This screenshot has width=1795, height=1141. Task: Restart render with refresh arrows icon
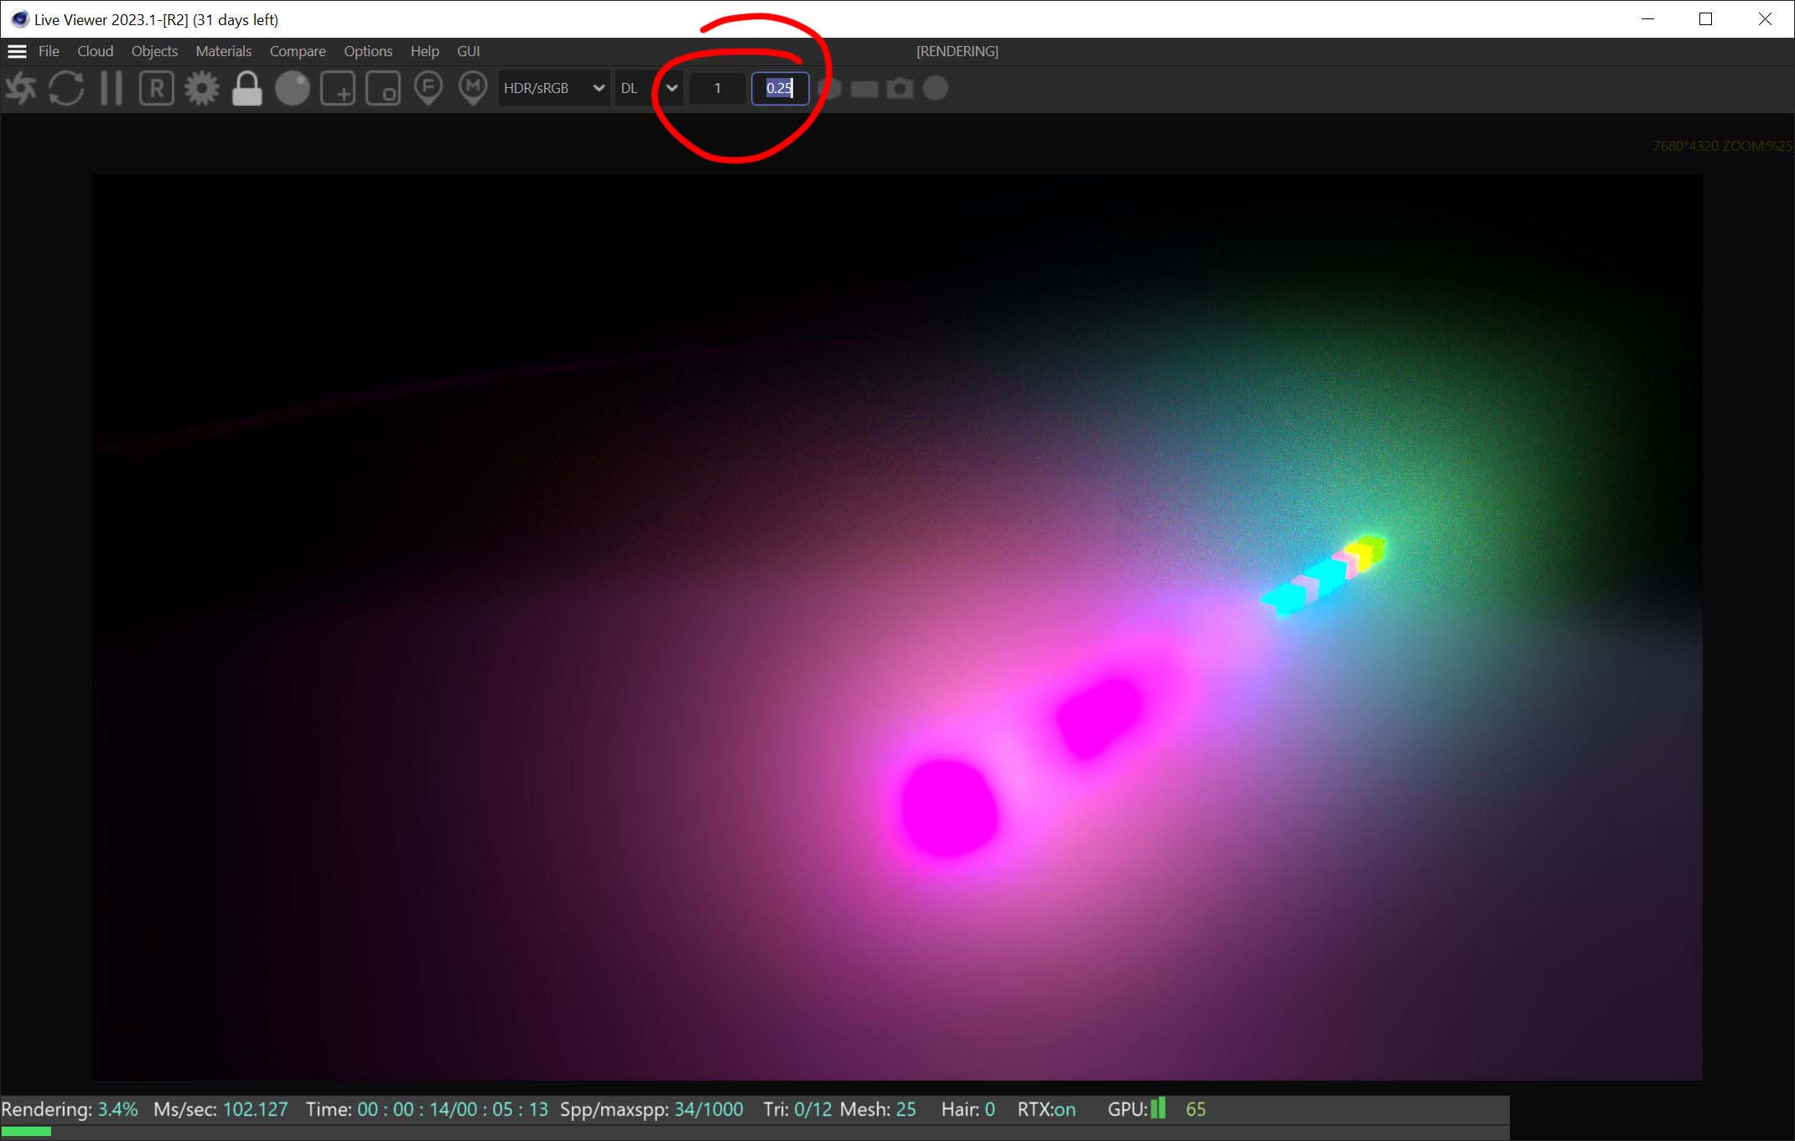[66, 88]
